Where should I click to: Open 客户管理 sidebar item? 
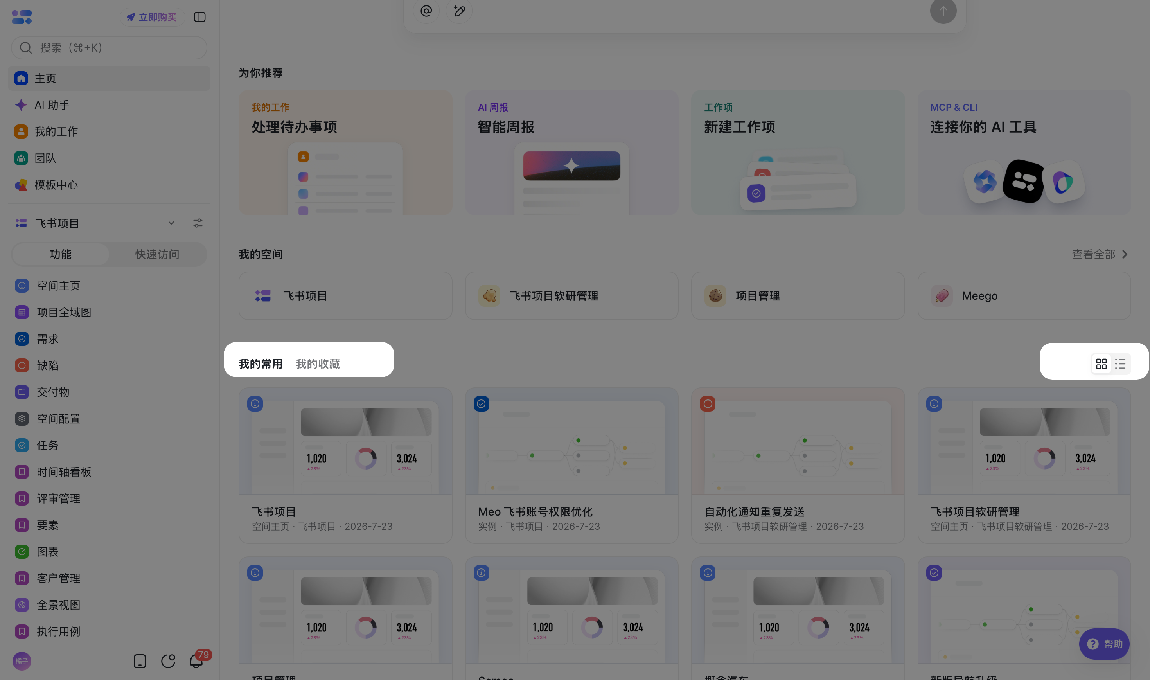pos(109,578)
